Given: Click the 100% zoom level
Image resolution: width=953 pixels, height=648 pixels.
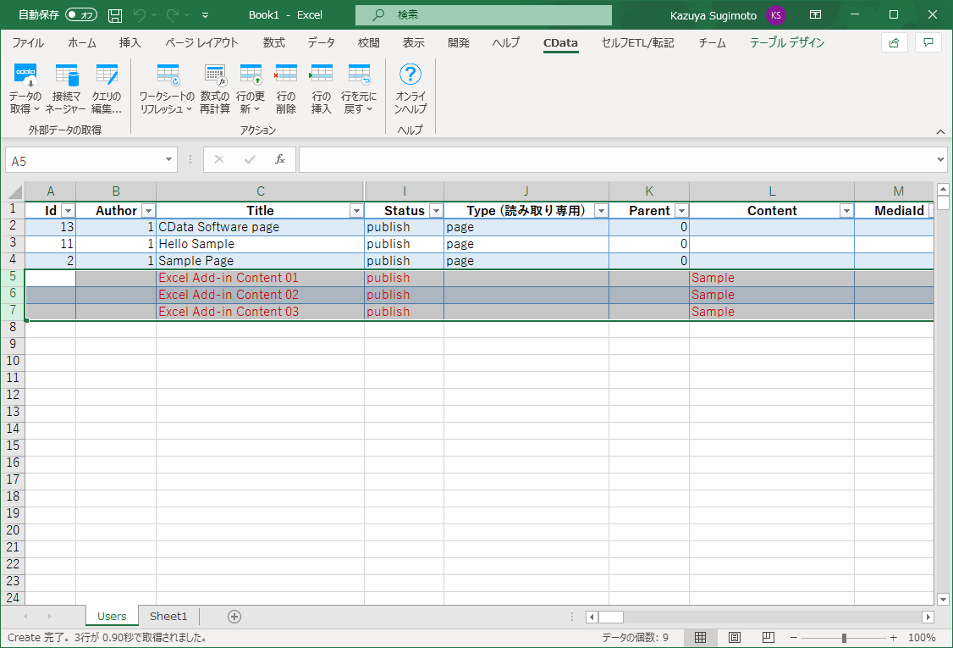Looking at the screenshot, I should 922,638.
